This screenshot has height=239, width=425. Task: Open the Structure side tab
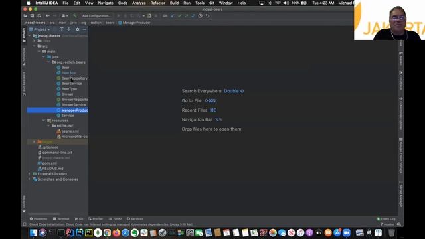coord(24,56)
